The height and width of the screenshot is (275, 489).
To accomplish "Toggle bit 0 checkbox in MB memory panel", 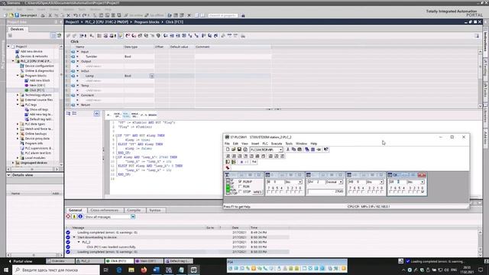I will (382, 192).
